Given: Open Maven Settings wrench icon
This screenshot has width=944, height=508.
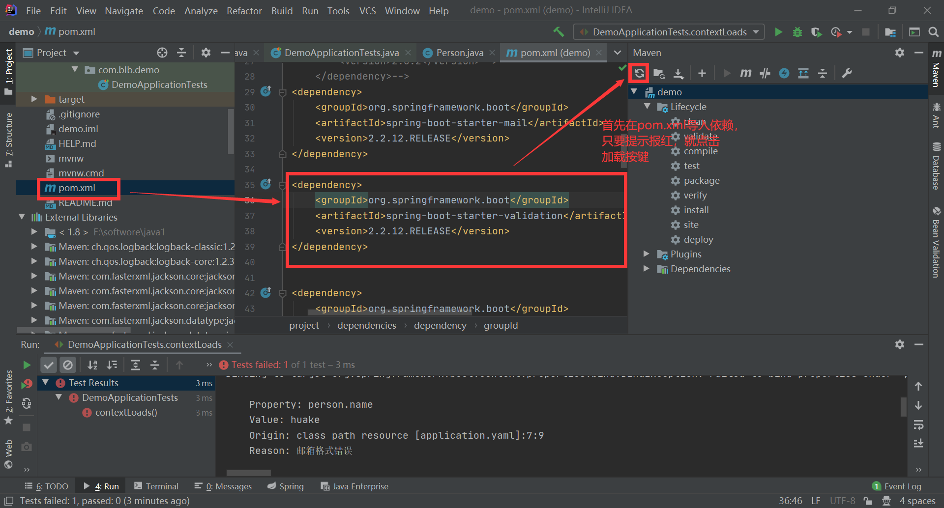Looking at the screenshot, I should 847,73.
